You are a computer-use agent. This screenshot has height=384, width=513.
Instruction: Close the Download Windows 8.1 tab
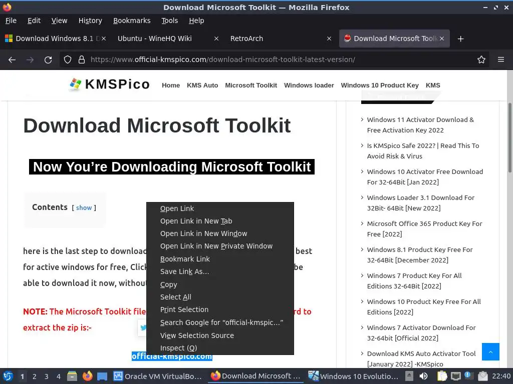pyautogui.click(x=103, y=38)
